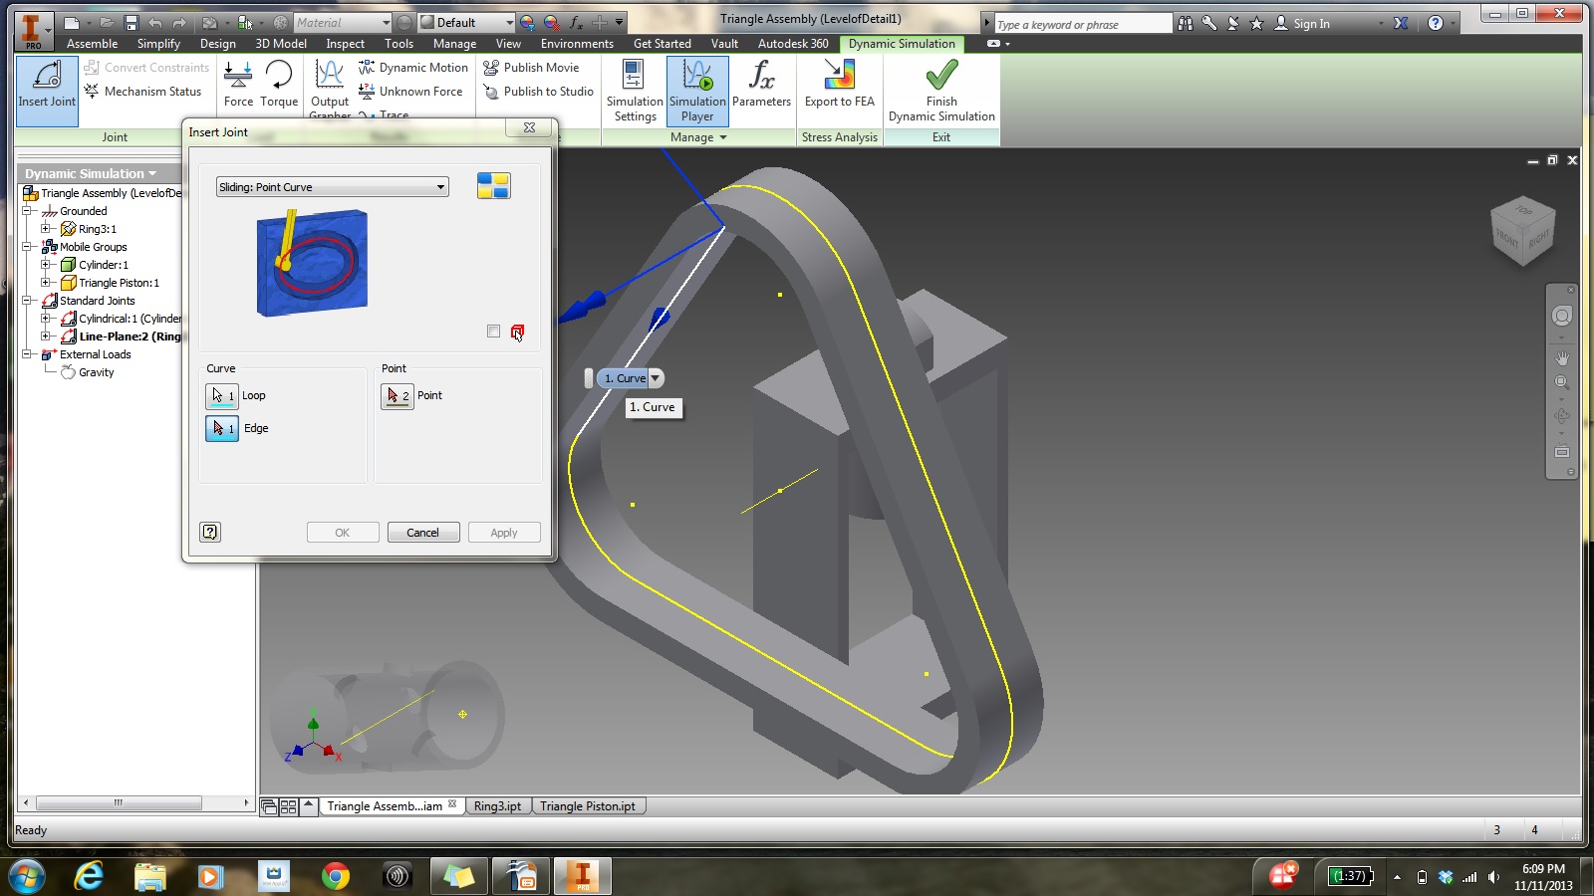
Task: Expand the Cylinder:1 tree node
Action: pyautogui.click(x=46, y=265)
